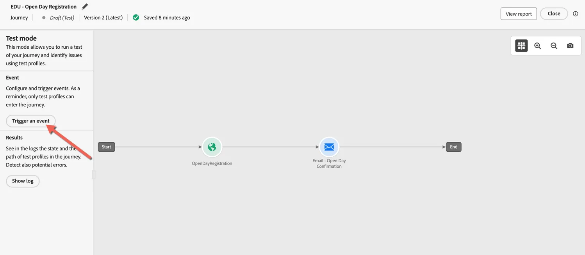The image size is (585, 255).
Task: Click the Saved 8 minutes ago text
Action: [x=167, y=18]
